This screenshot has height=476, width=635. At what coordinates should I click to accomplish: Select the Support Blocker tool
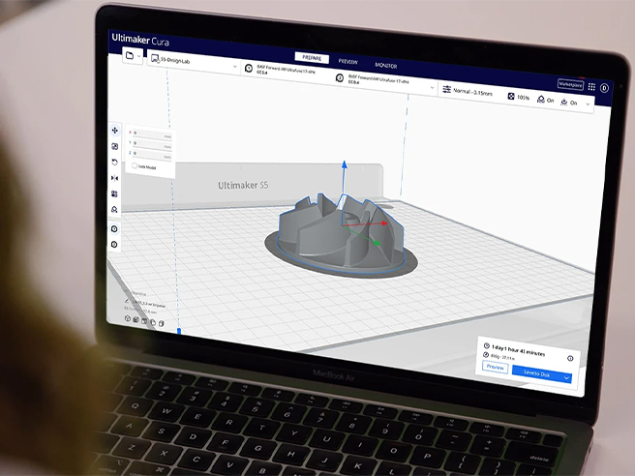pos(115,209)
